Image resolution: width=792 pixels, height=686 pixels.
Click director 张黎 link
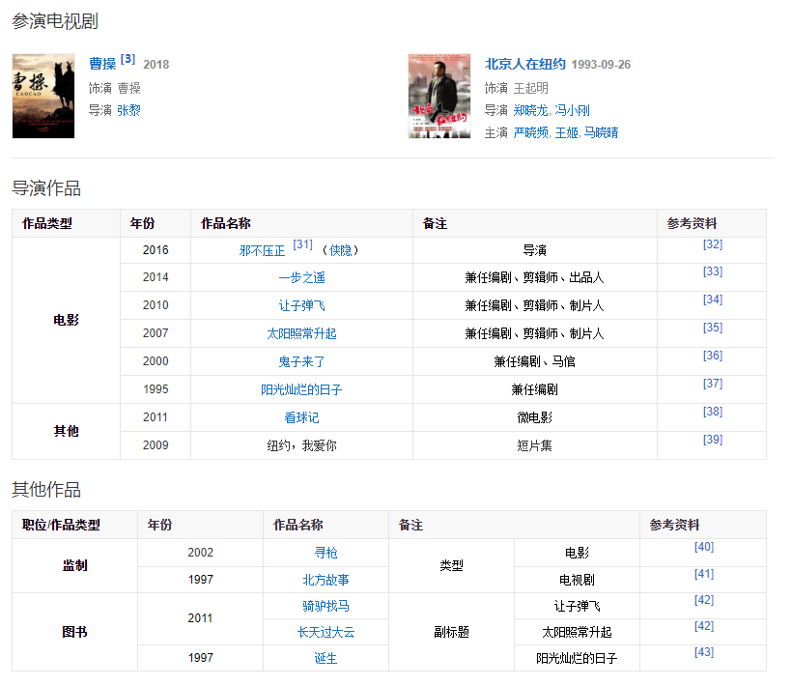point(128,110)
